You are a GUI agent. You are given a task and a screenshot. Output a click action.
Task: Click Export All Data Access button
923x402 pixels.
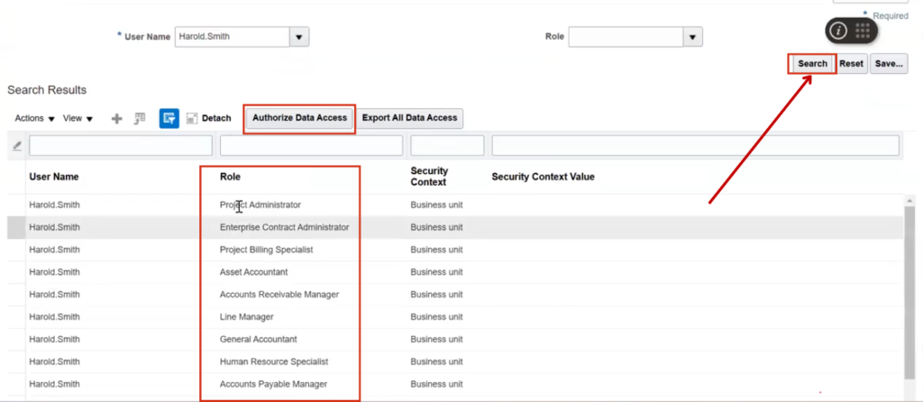coord(410,118)
